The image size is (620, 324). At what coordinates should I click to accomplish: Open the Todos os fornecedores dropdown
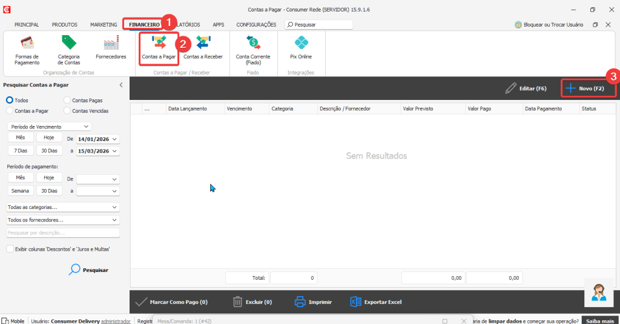pos(63,220)
